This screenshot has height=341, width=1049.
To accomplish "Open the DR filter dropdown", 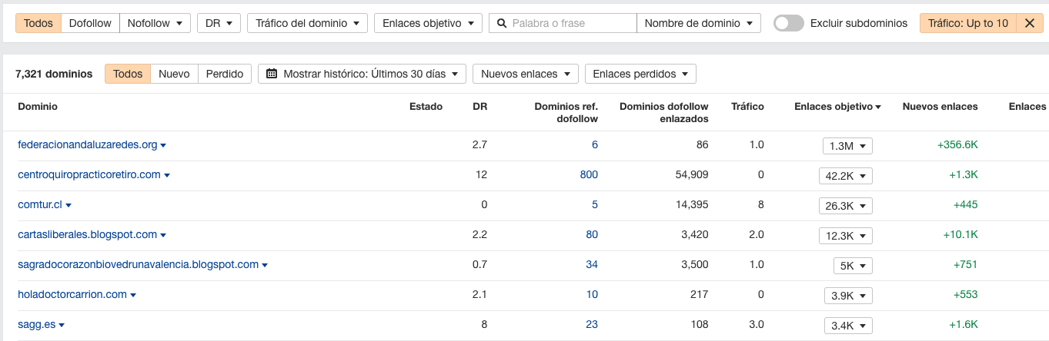I will 219,24.
